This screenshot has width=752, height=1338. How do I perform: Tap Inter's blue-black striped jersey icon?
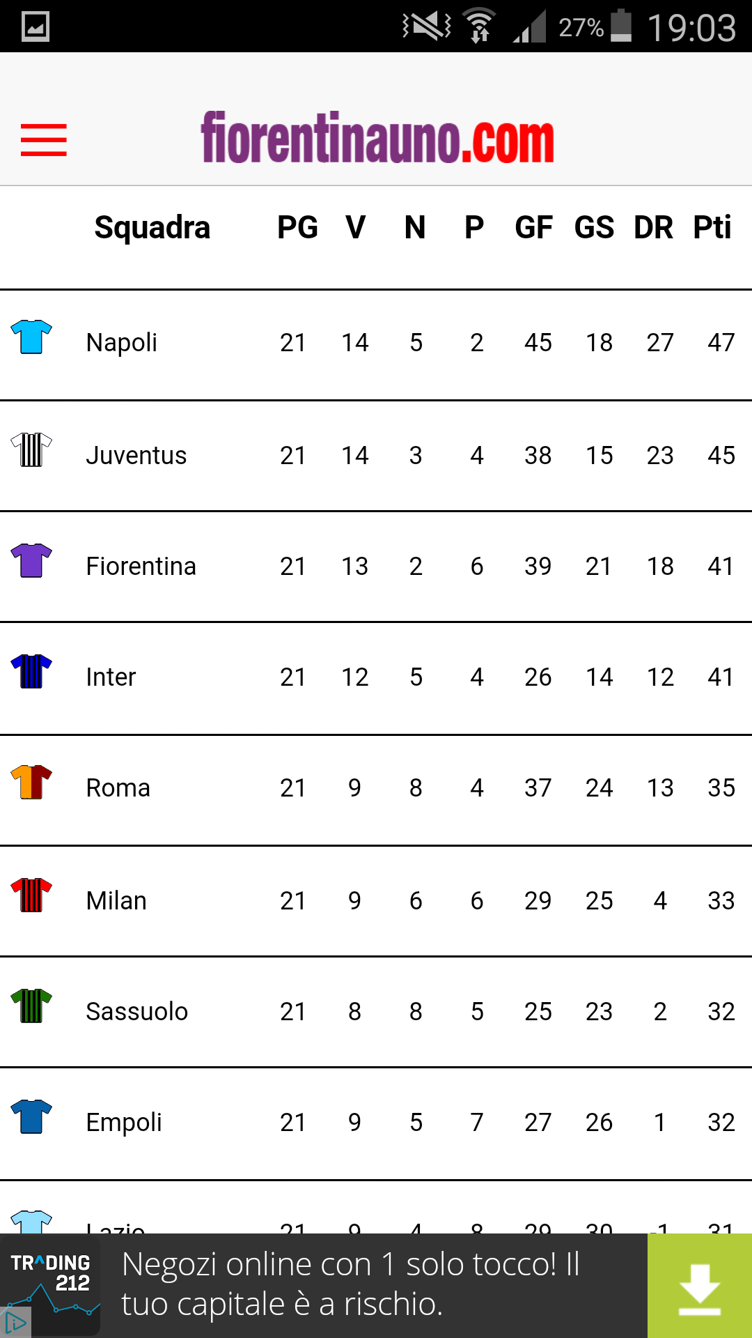click(x=31, y=671)
